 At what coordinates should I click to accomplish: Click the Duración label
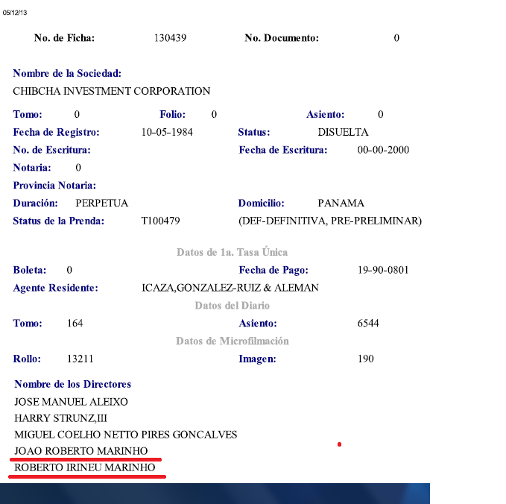pyautogui.click(x=36, y=203)
